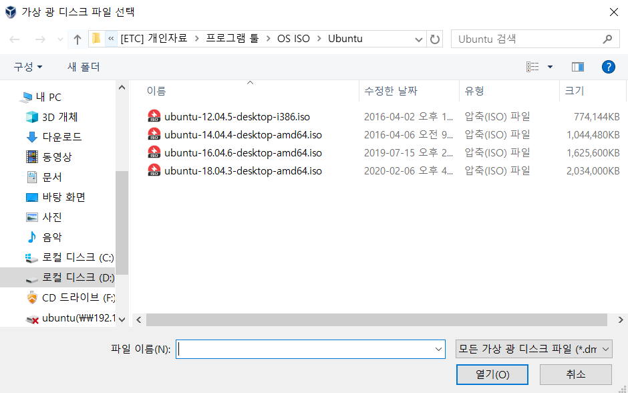Click ISO icon of ubuntu-16.04.6 file
Image resolution: width=628 pixels, height=393 pixels.
pos(154,152)
